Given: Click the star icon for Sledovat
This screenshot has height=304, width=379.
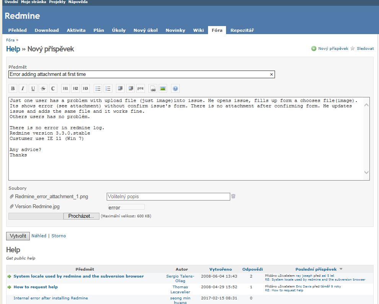Looking at the screenshot, I should coord(353,48).
